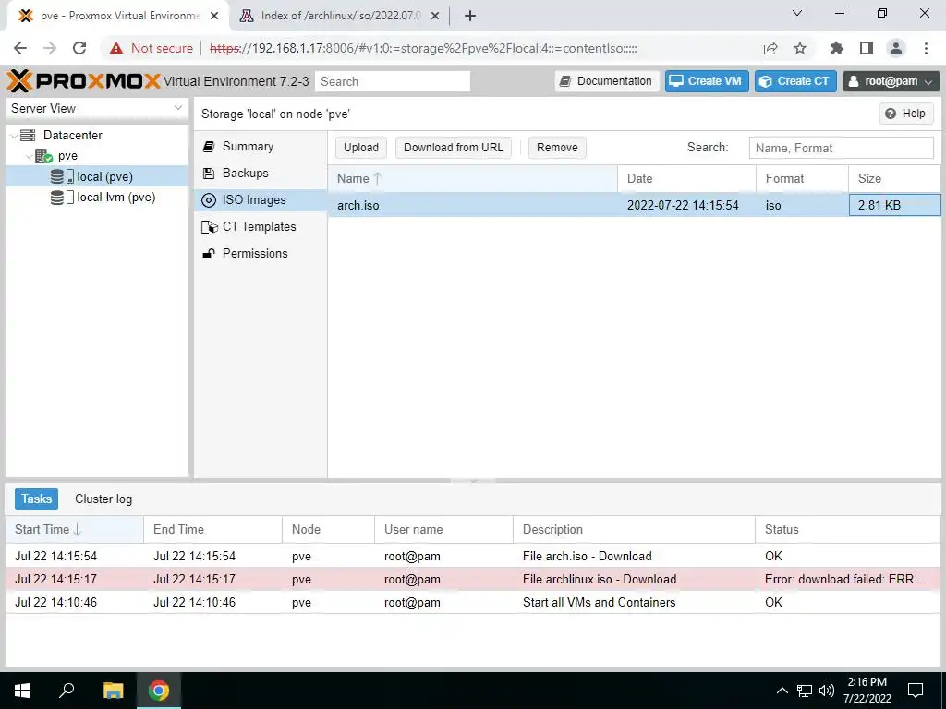The height and width of the screenshot is (709, 946).
Task: Switch to the Tasks tab
Action: coord(36,499)
